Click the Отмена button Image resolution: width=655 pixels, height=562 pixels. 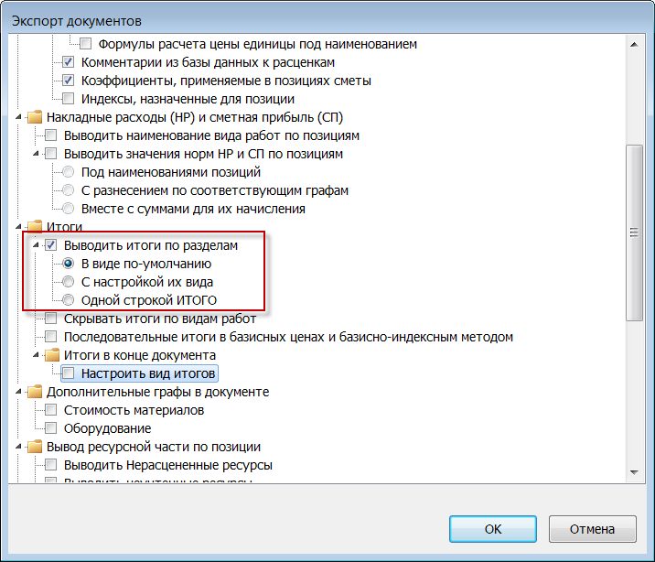tap(592, 528)
